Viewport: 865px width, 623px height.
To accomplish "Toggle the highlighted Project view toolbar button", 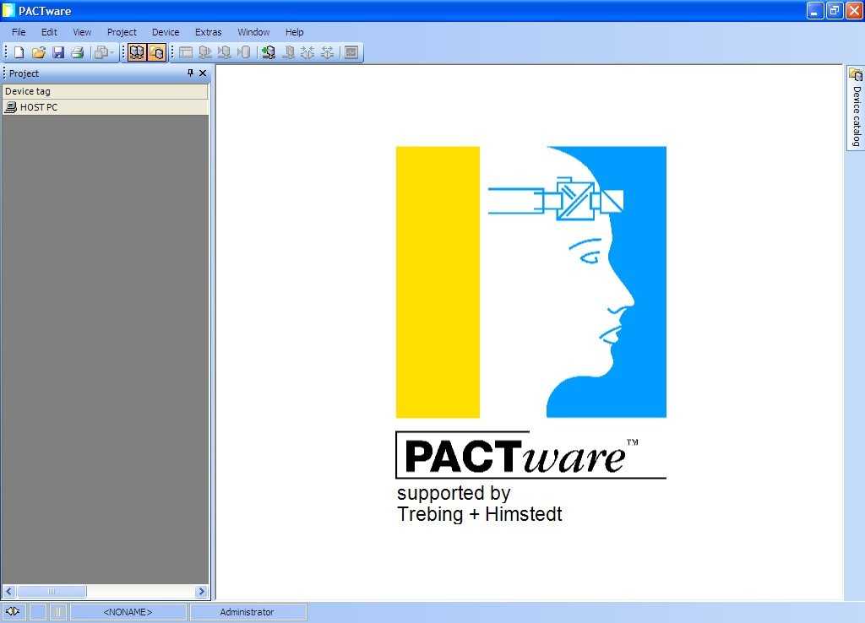I will (x=136, y=52).
